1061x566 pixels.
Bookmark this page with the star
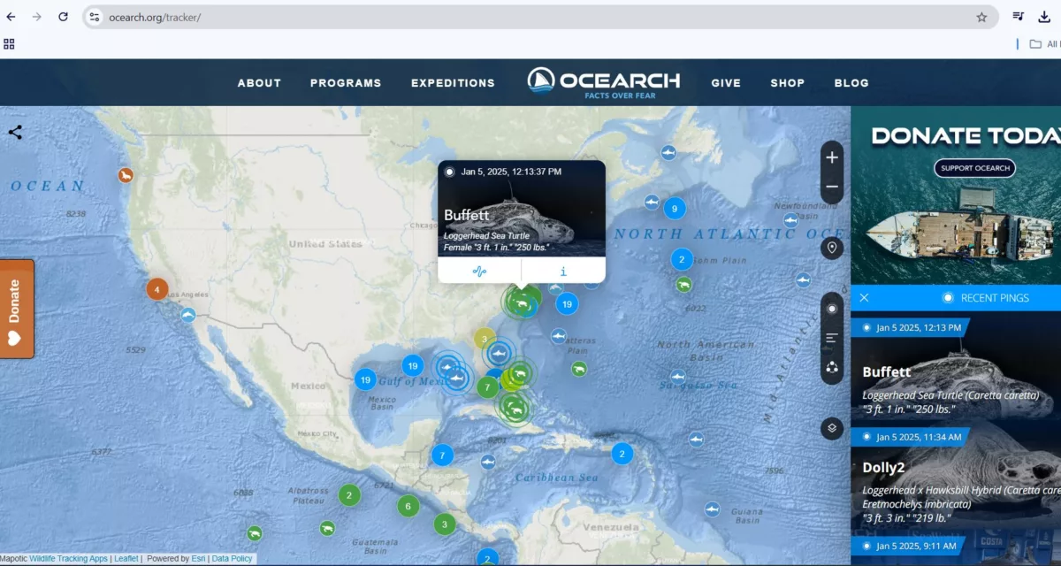981,17
